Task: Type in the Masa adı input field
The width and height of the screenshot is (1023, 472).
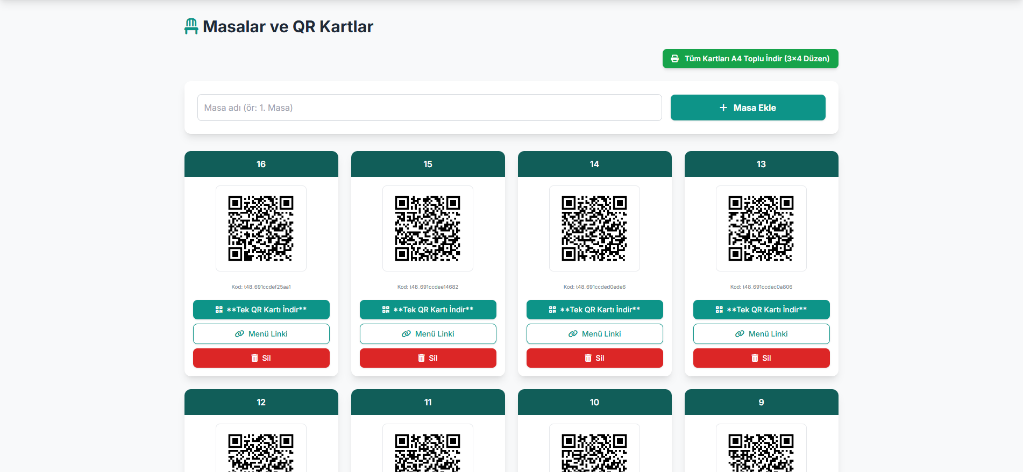Action: tap(429, 108)
